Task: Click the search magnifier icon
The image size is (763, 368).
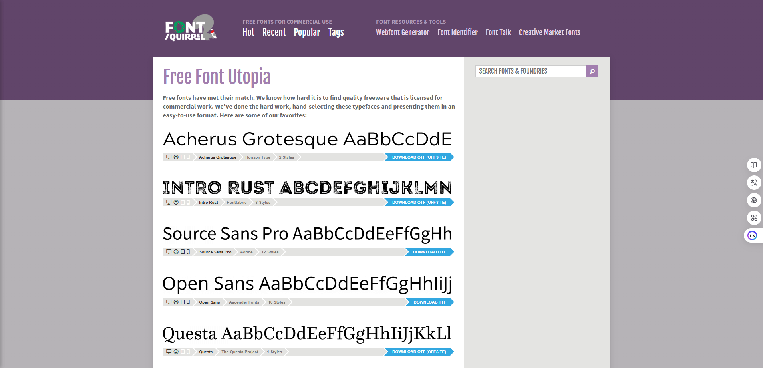Action: tap(592, 71)
